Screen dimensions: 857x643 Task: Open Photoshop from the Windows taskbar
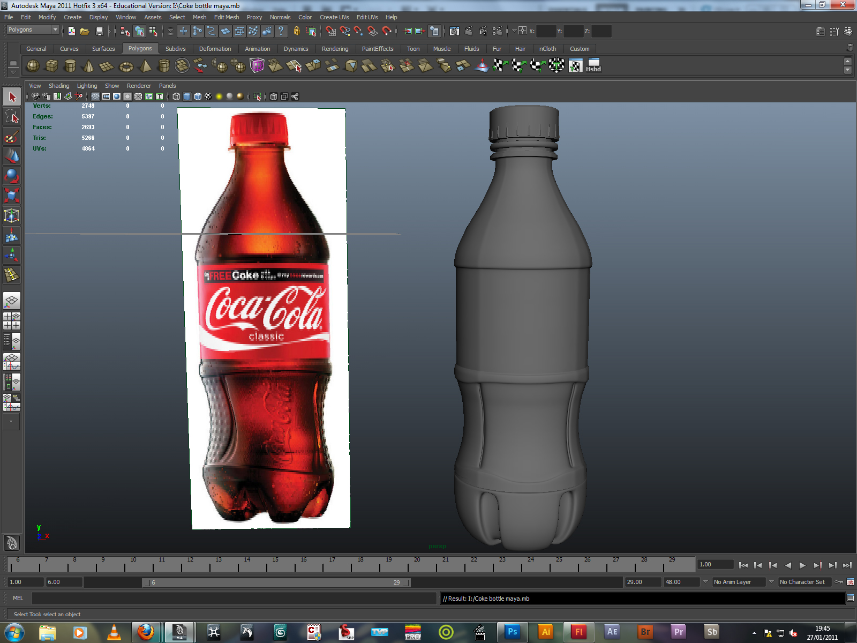click(512, 632)
